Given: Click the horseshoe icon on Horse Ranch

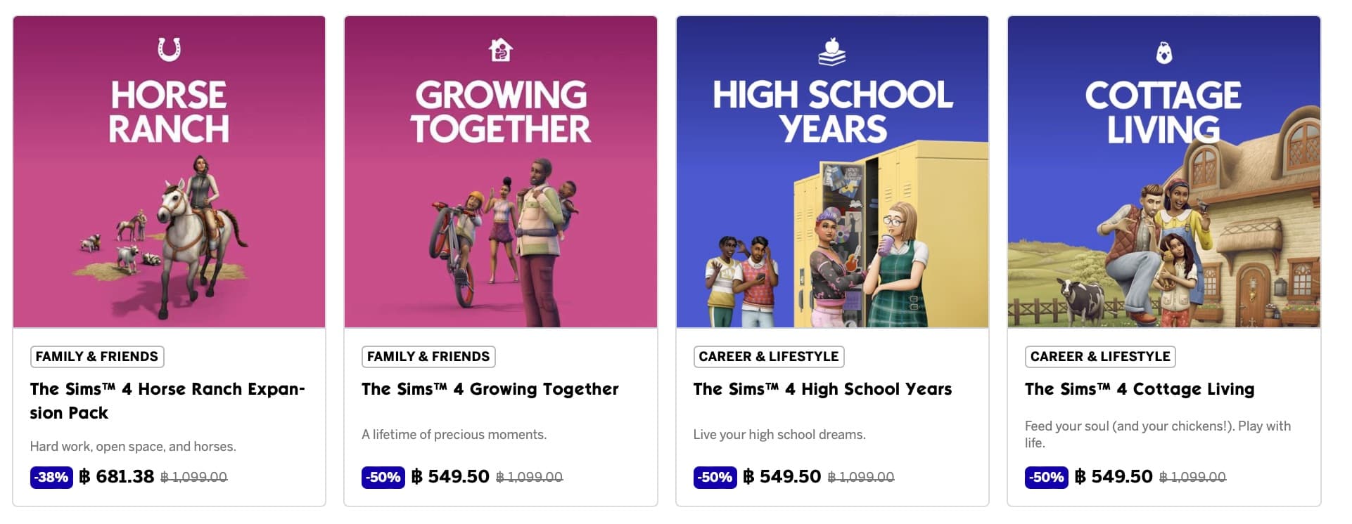Looking at the screenshot, I should coord(169,50).
